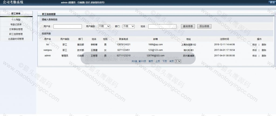Click 末页 last page link

(x=171, y=61)
